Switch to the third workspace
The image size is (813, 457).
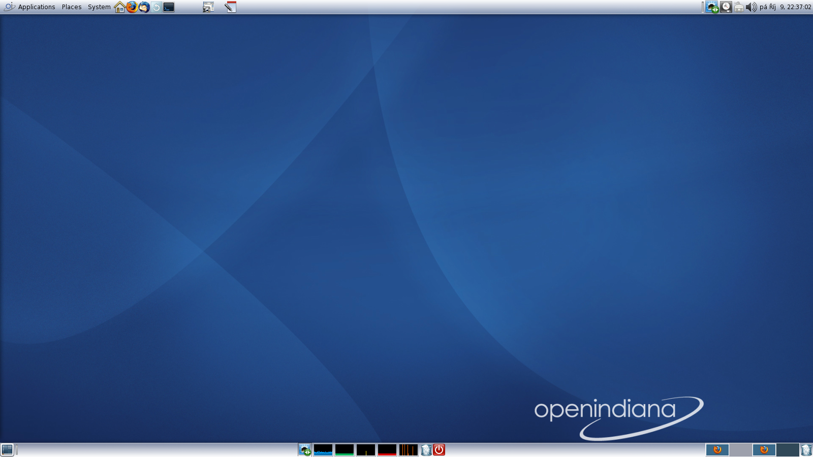point(764,450)
